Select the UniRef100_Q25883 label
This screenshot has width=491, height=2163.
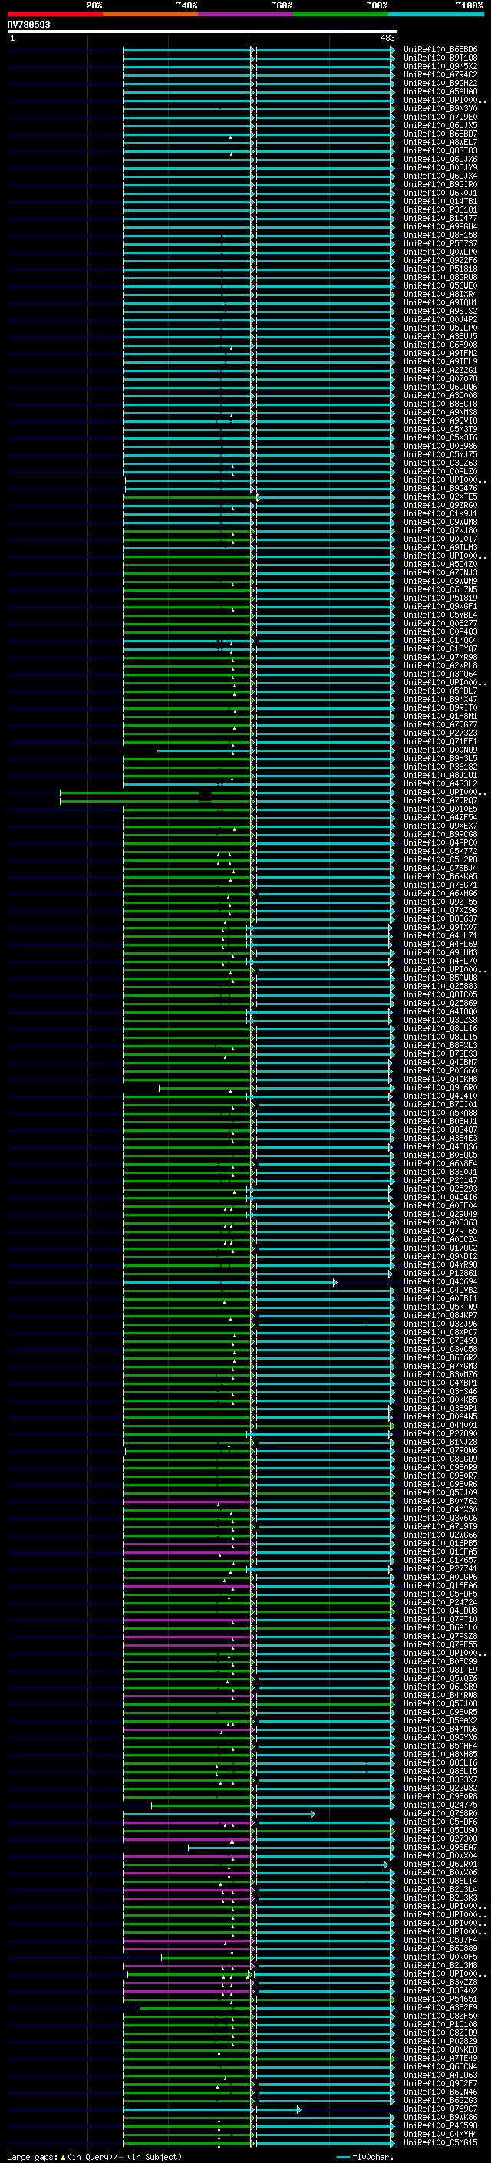[440, 986]
